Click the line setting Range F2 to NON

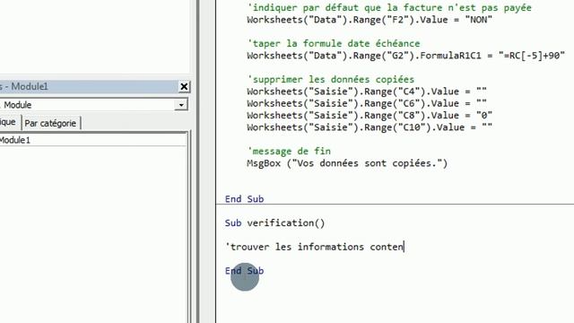click(x=370, y=20)
